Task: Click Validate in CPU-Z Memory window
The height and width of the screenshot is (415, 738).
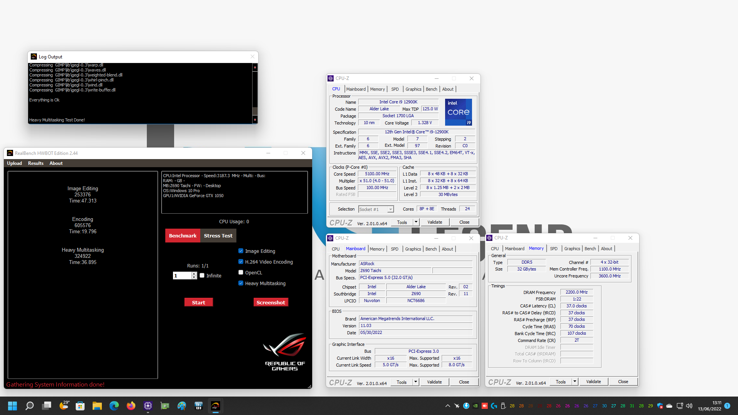Action: pos(593,382)
